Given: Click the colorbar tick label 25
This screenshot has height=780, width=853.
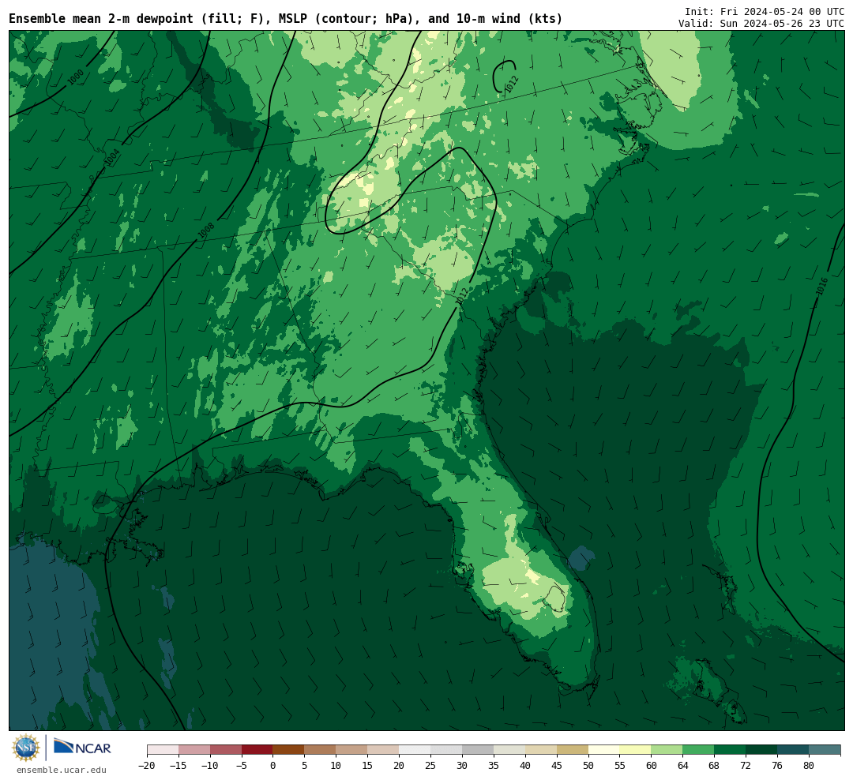Looking at the screenshot, I should tap(430, 765).
